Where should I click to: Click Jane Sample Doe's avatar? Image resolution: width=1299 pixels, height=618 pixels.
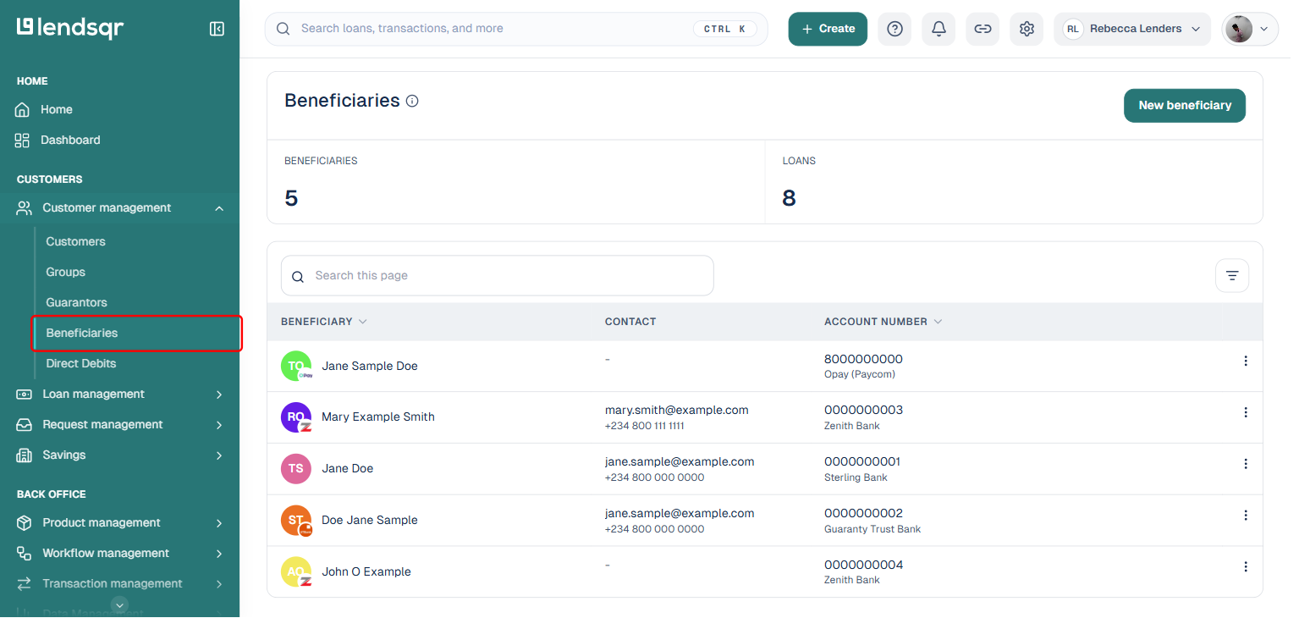point(296,366)
